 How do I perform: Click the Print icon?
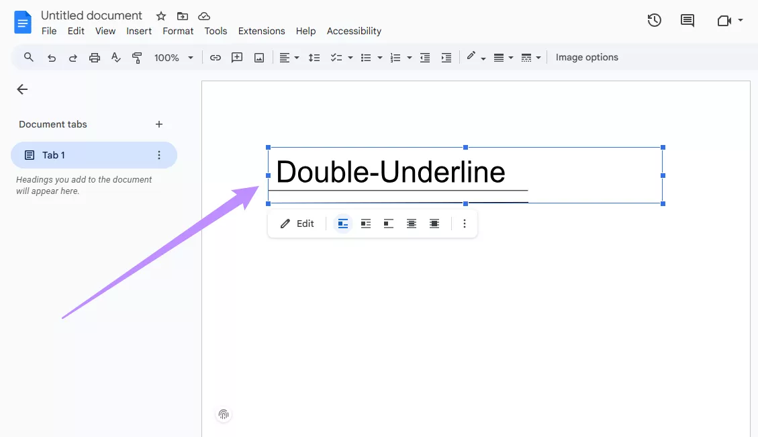94,57
